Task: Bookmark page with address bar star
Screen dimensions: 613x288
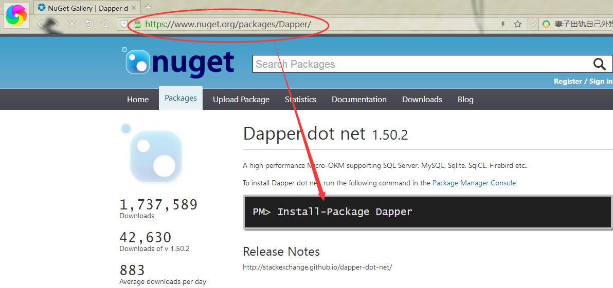Action: click(518, 24)
